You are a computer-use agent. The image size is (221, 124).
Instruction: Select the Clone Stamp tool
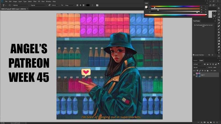point(219,32)
